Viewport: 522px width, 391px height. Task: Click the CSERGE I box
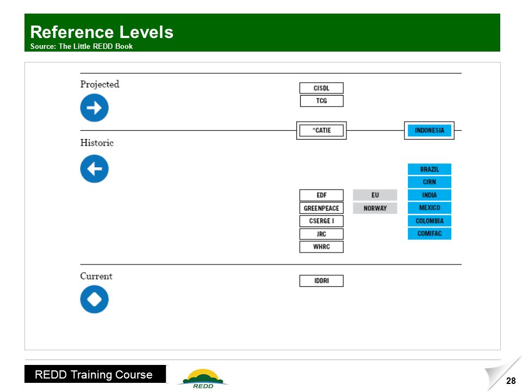coord(321,221)
